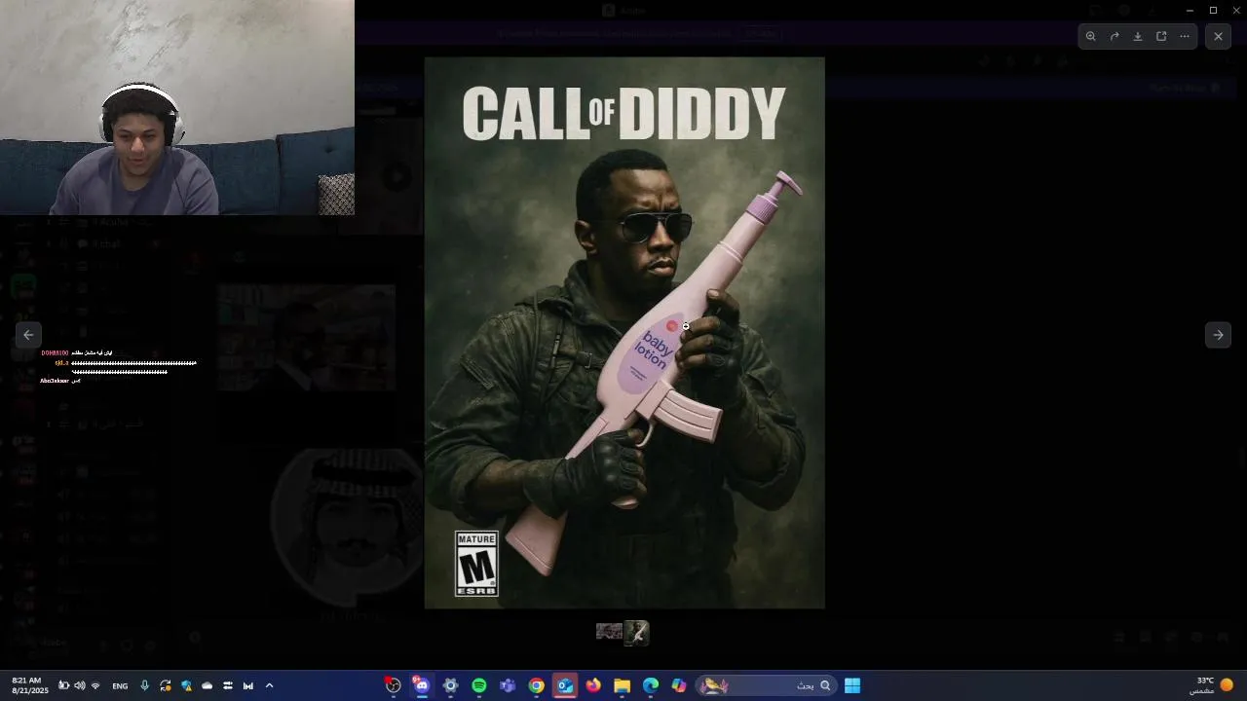Open Discord from the taskbar
The width and height of the screenshot is (1247, 701).
click(421, 685)
